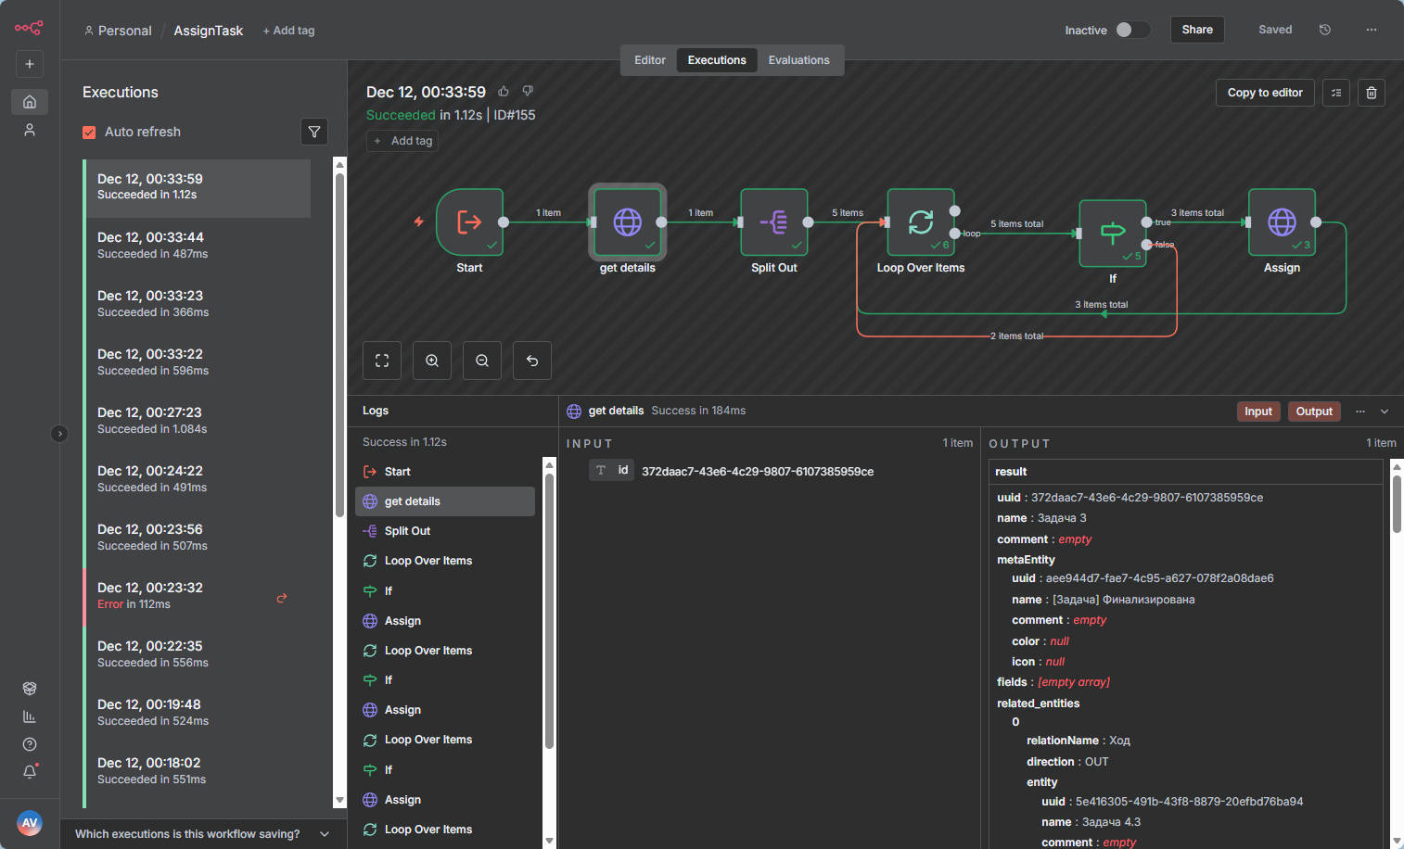Click the Share button
The image size is (1404, 849).
click(1196, 30)
